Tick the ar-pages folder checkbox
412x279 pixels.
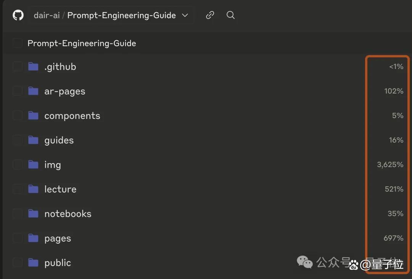tap(18, 91)
